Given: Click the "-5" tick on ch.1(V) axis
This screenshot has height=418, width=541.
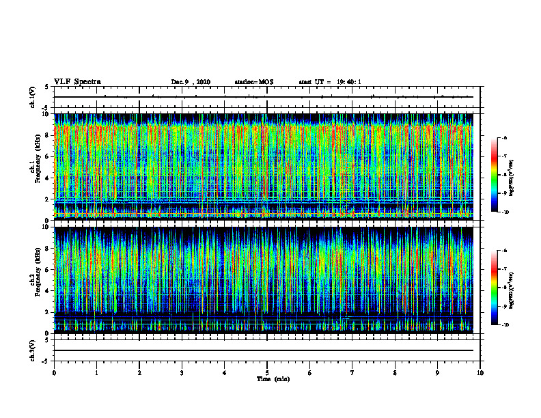Looking at the screenshot, I should (x=46, y=108).
